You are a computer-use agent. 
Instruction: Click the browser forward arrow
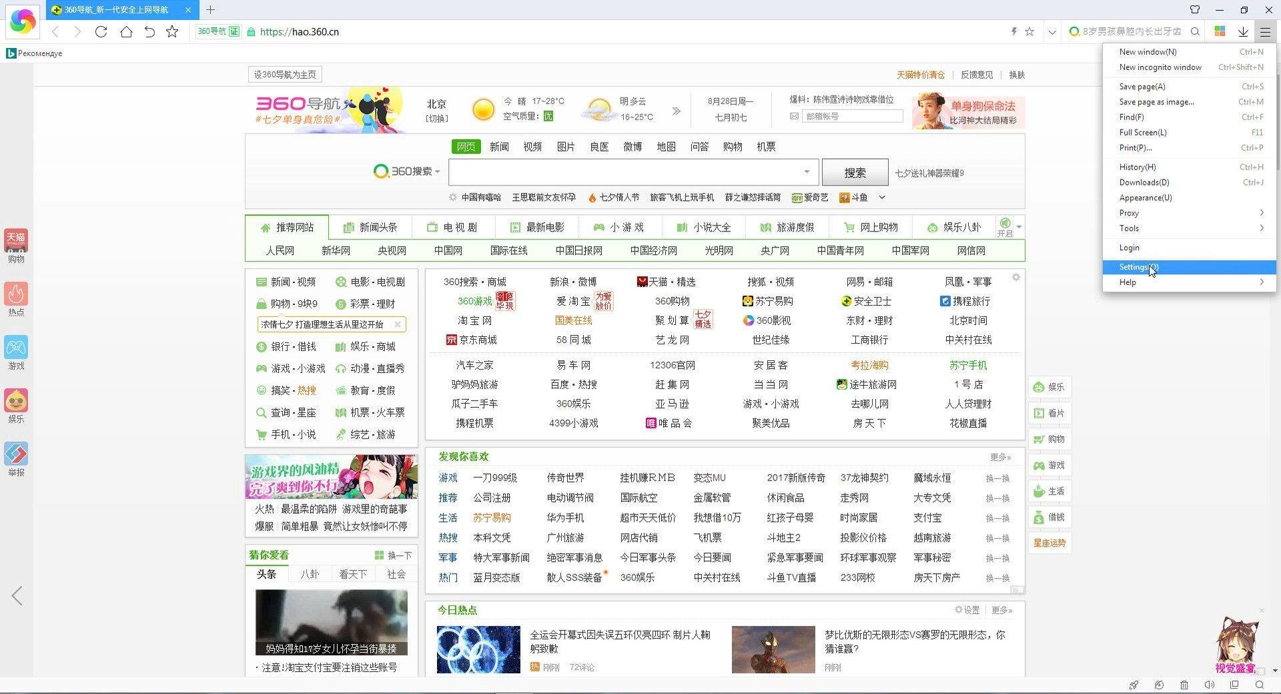[x=77, y=31]
